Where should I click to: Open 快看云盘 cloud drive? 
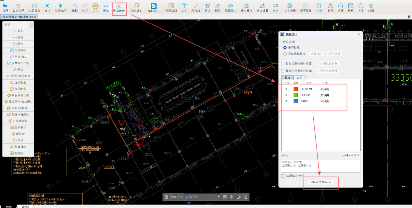point(34,7)
